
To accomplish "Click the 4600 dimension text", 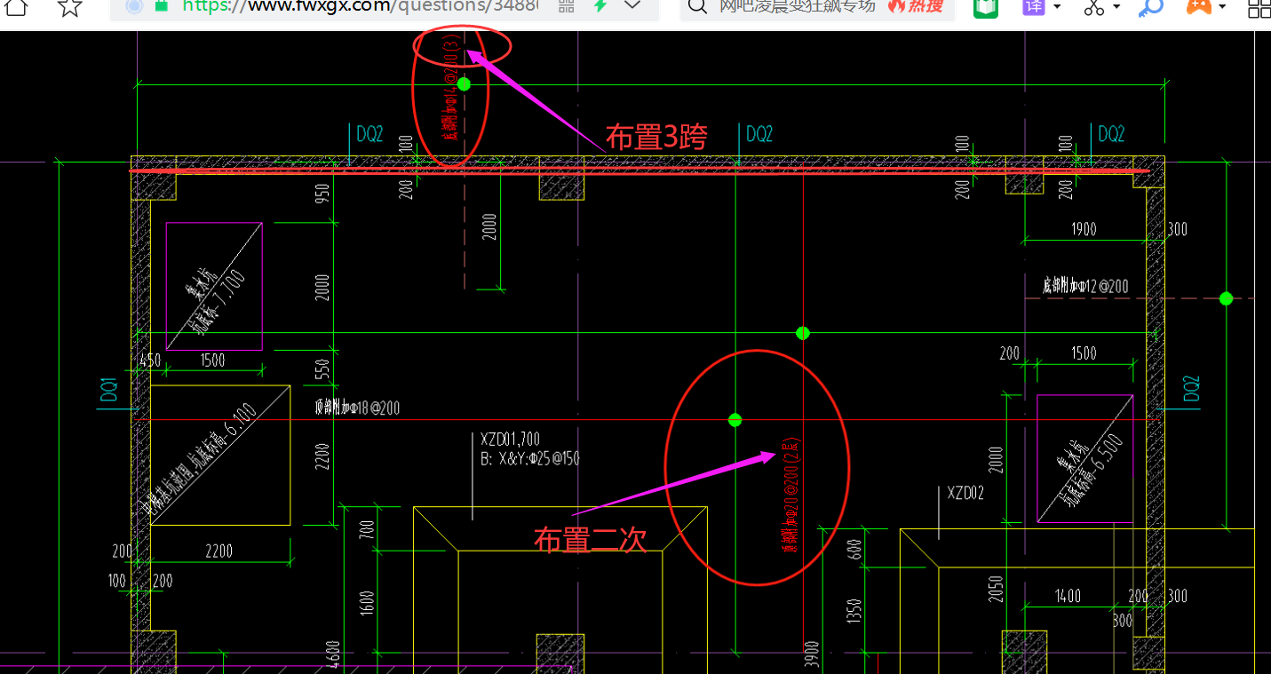I will coord(332,655).
